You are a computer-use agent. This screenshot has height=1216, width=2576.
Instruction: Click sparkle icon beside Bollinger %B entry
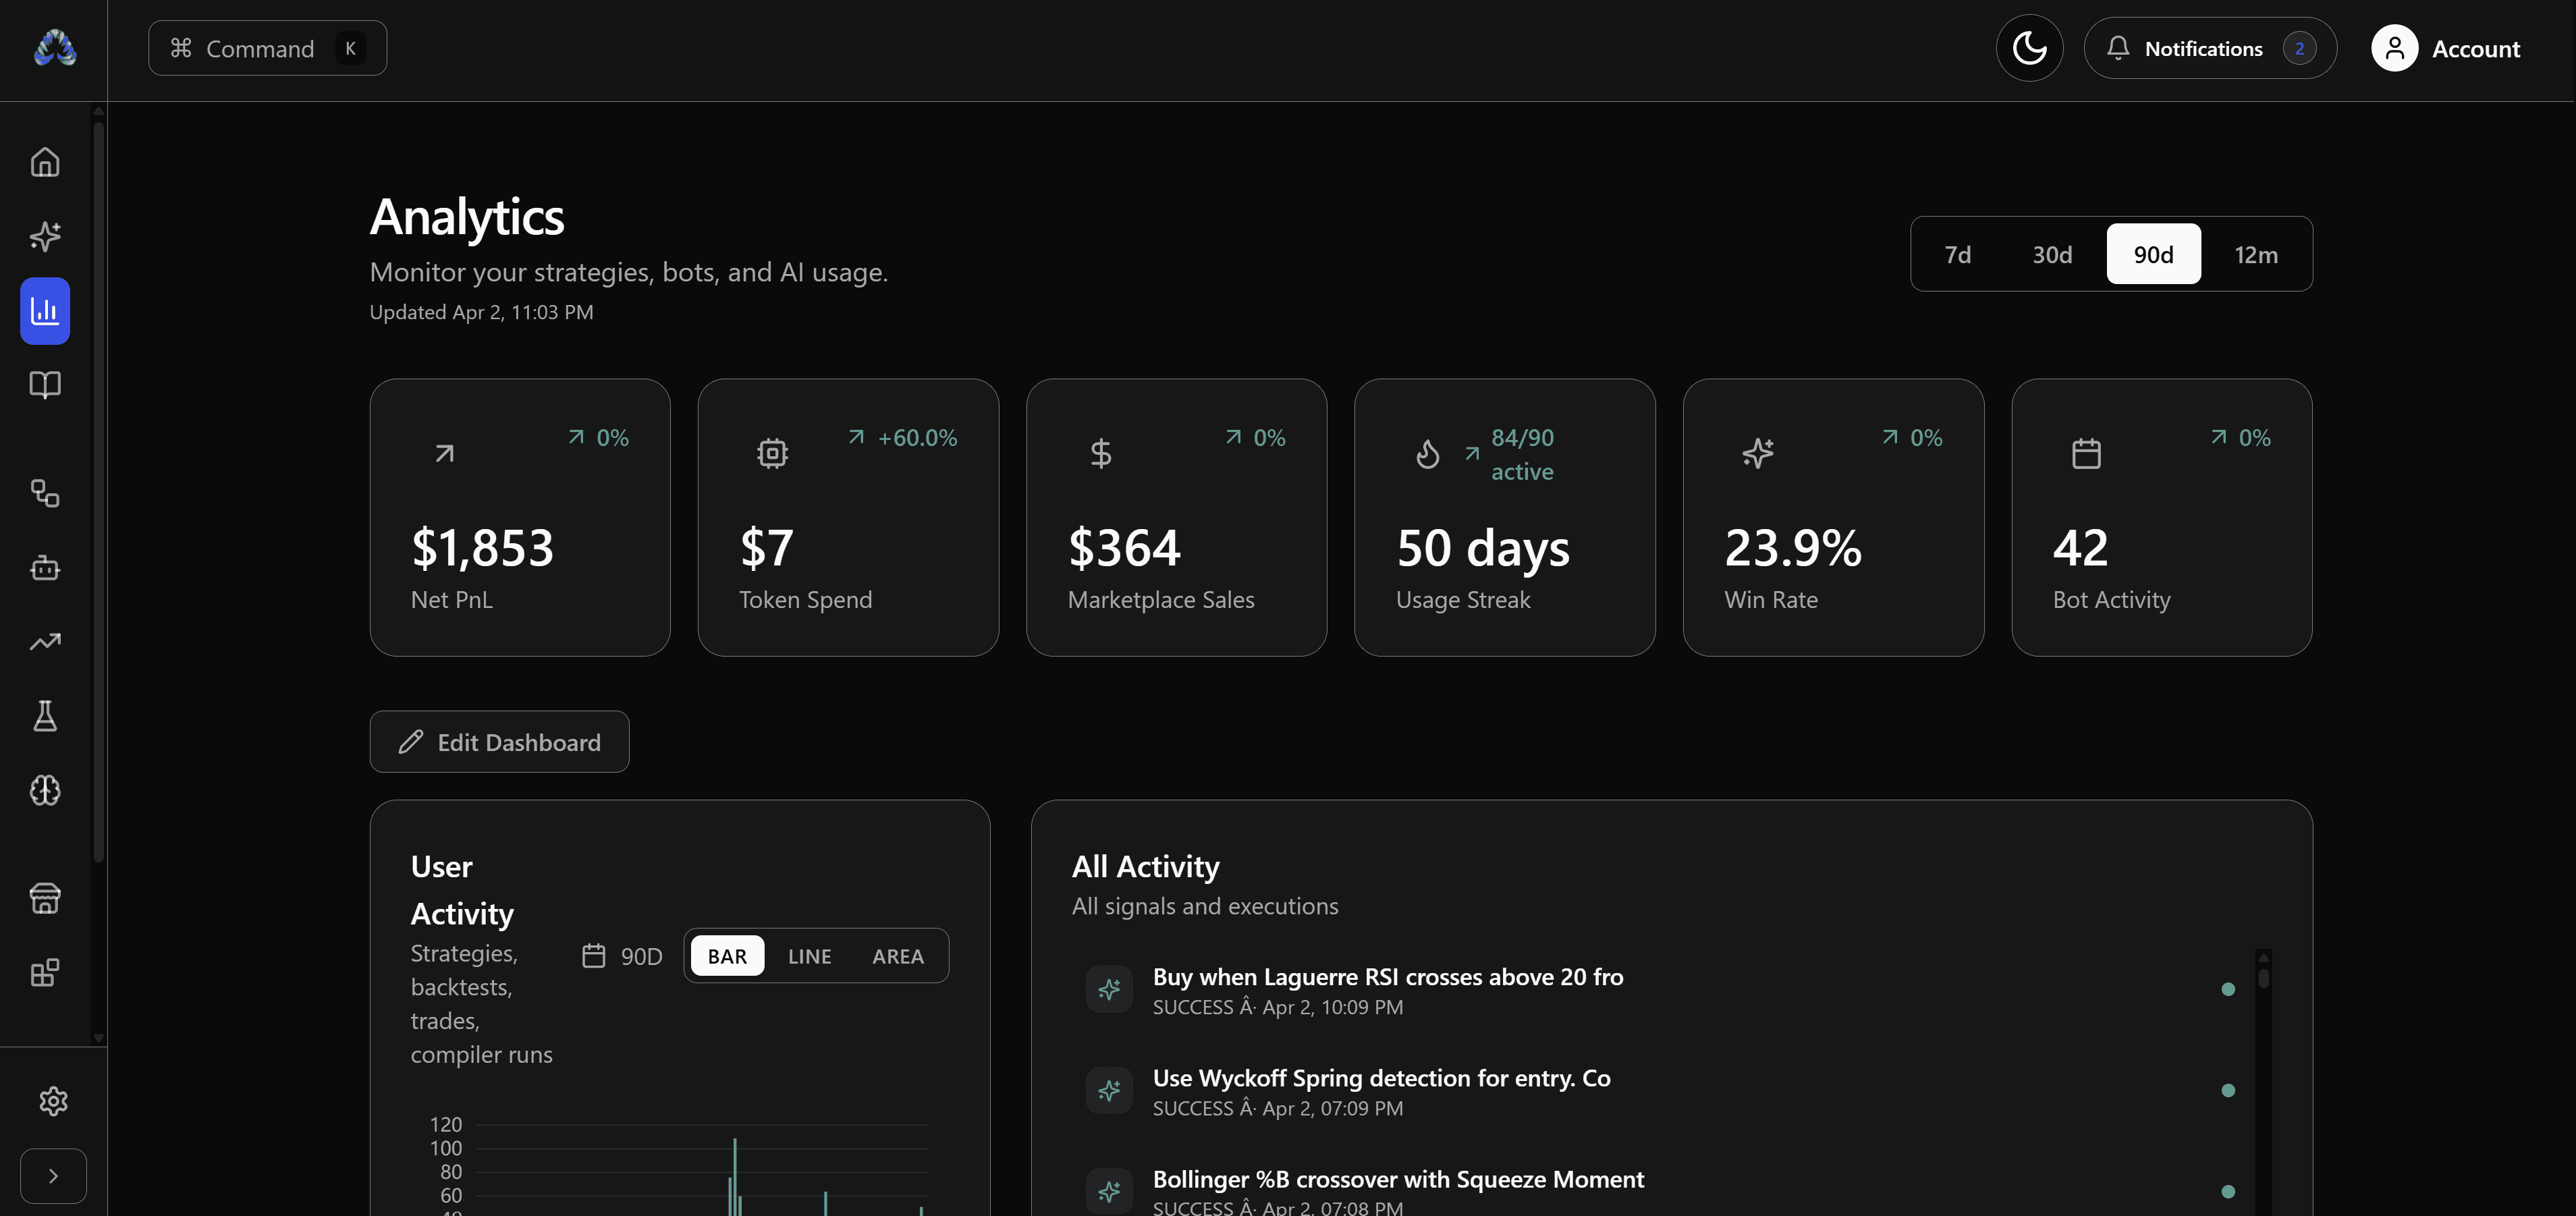pyautogui.click(x=1109, y=1192)
